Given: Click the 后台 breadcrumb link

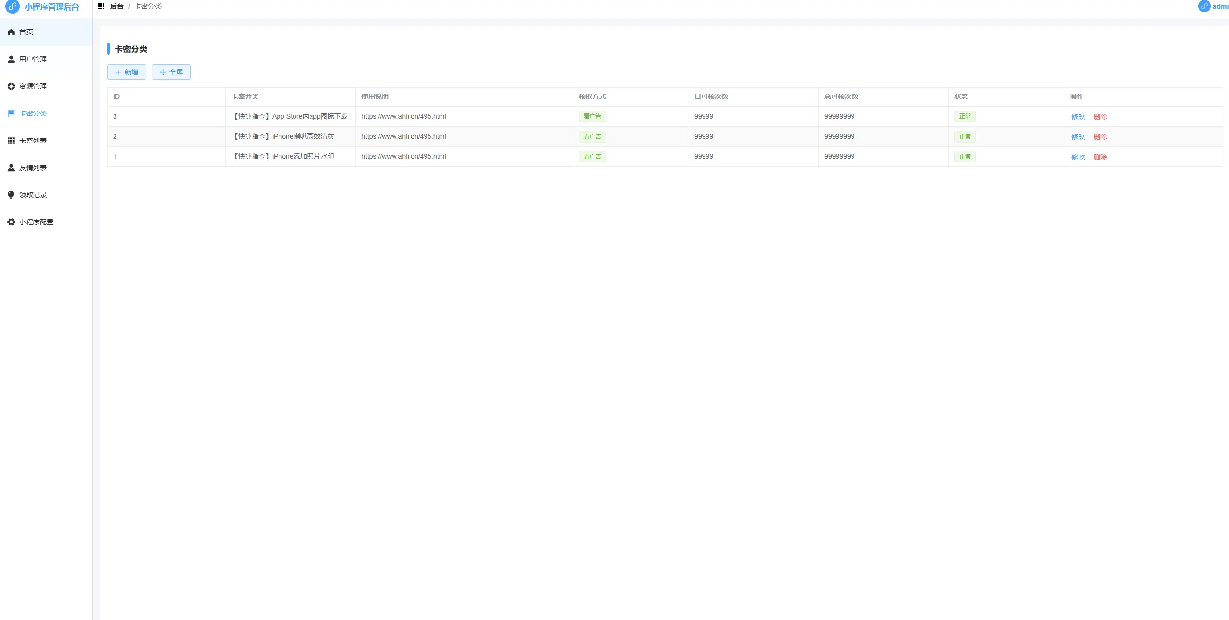Looking at the screenshot, I should (x=117, y=6).
